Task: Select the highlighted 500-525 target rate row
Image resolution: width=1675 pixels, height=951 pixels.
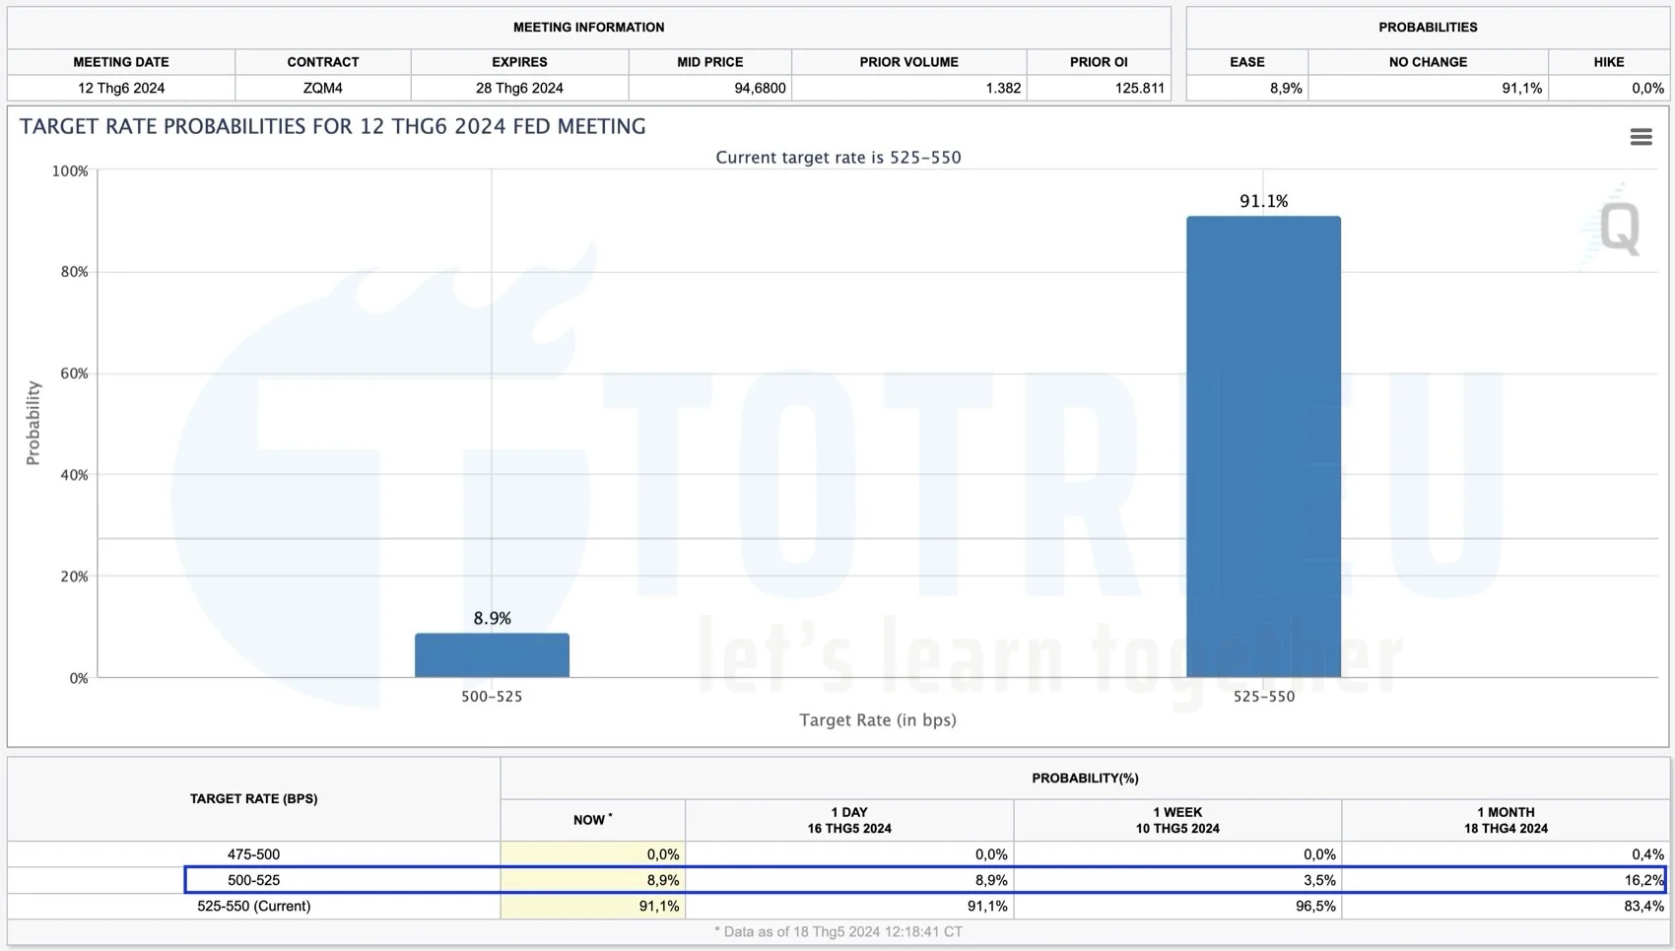Action: pyautogui.click(x=253, y=880)
